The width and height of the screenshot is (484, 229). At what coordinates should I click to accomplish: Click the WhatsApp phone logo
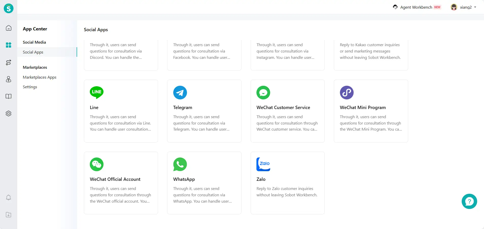point(180,164)
